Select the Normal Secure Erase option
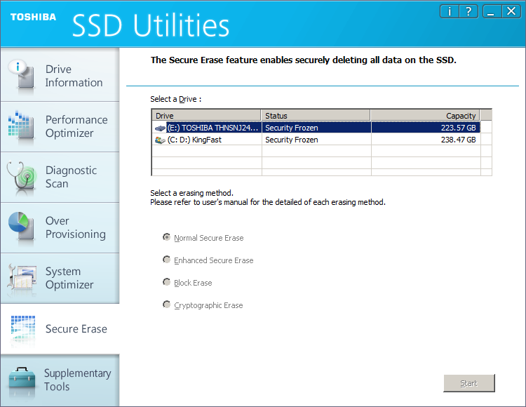The height and width of the screenshot is (407, 526). (x=167, y=238)
